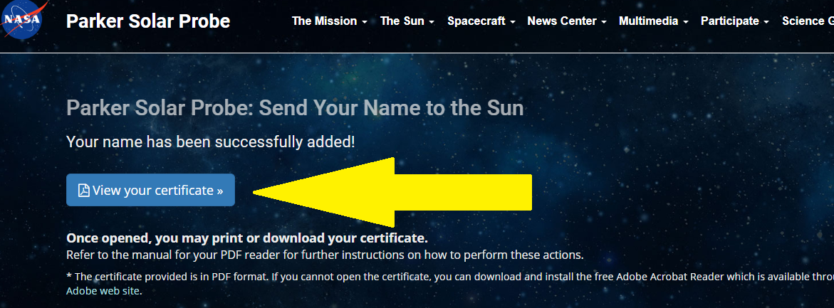Open the Participate menu
Image resolution: width=834 pixels, height=308 pixels.
point(729,21)
